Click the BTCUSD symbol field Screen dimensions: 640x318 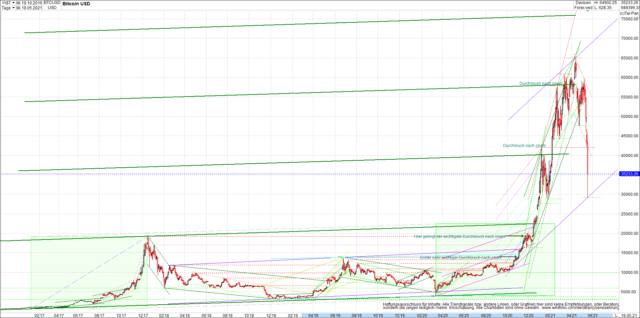click(52, 3)
